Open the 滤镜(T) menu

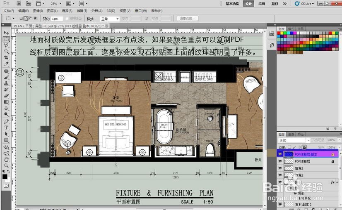[82, 11]
